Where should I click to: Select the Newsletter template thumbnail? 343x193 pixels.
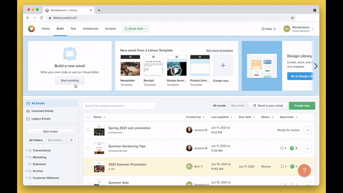click(x=130, y=66)
